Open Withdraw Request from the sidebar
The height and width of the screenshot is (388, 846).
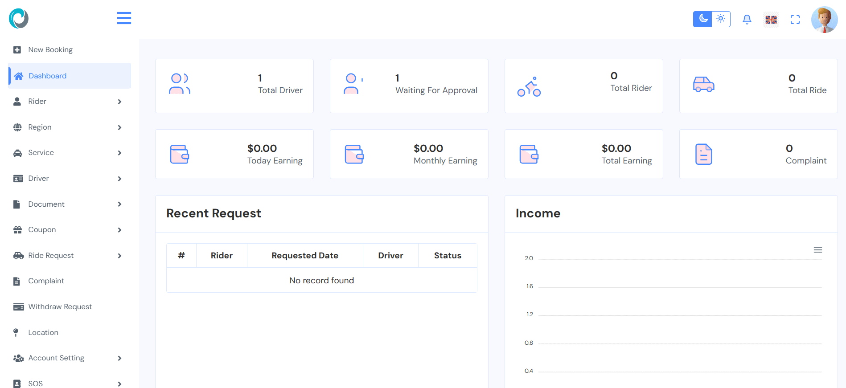tap(60, 307)
